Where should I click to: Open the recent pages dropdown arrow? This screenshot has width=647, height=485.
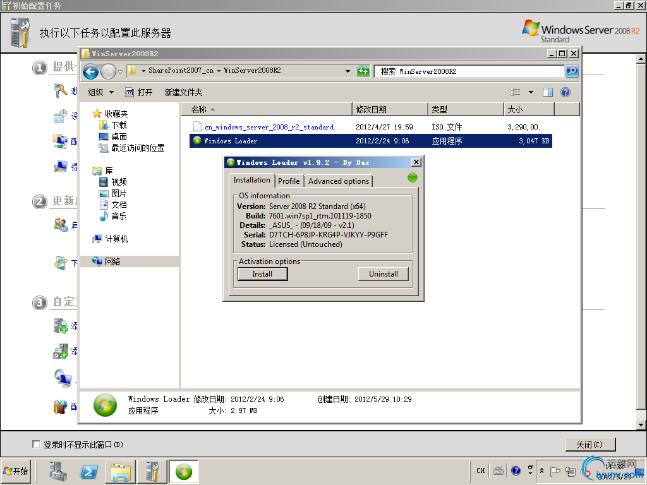coord(120,72)
